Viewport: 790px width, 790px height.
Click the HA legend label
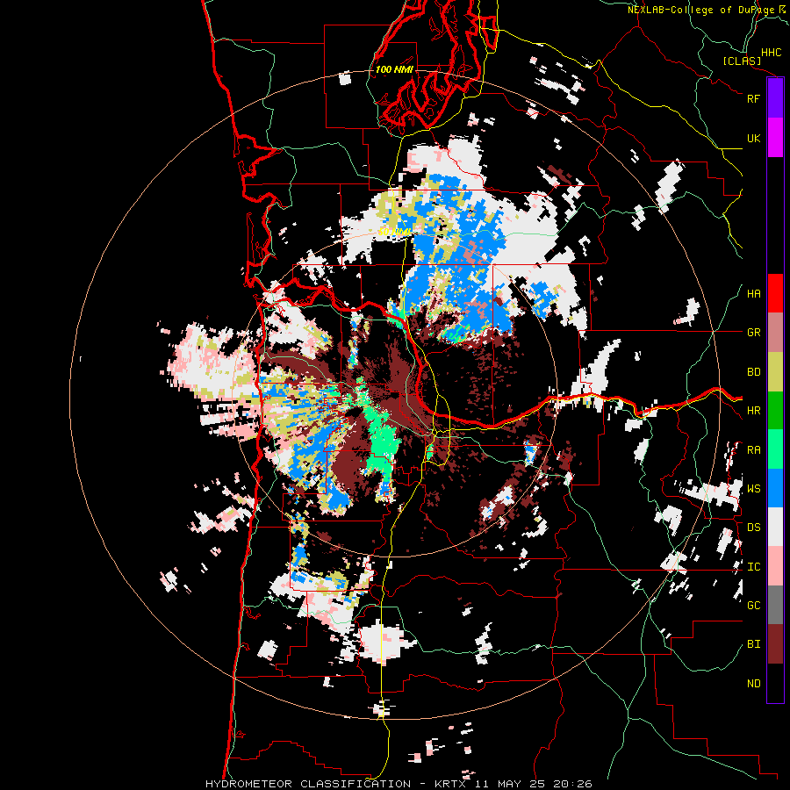coord(753,294)
